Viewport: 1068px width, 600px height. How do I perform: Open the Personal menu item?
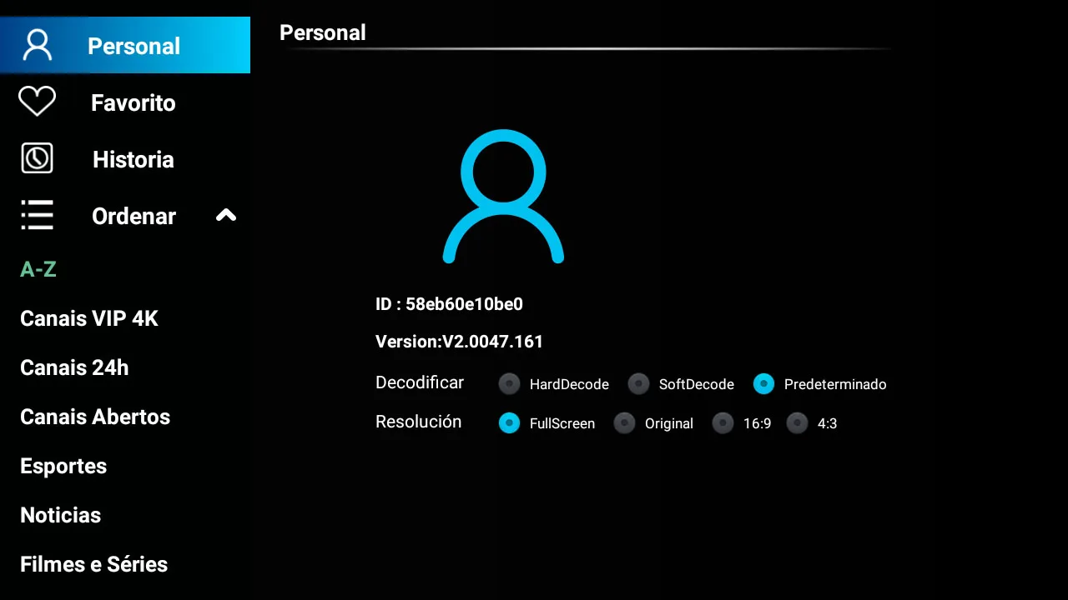click(x=125, y=45)
